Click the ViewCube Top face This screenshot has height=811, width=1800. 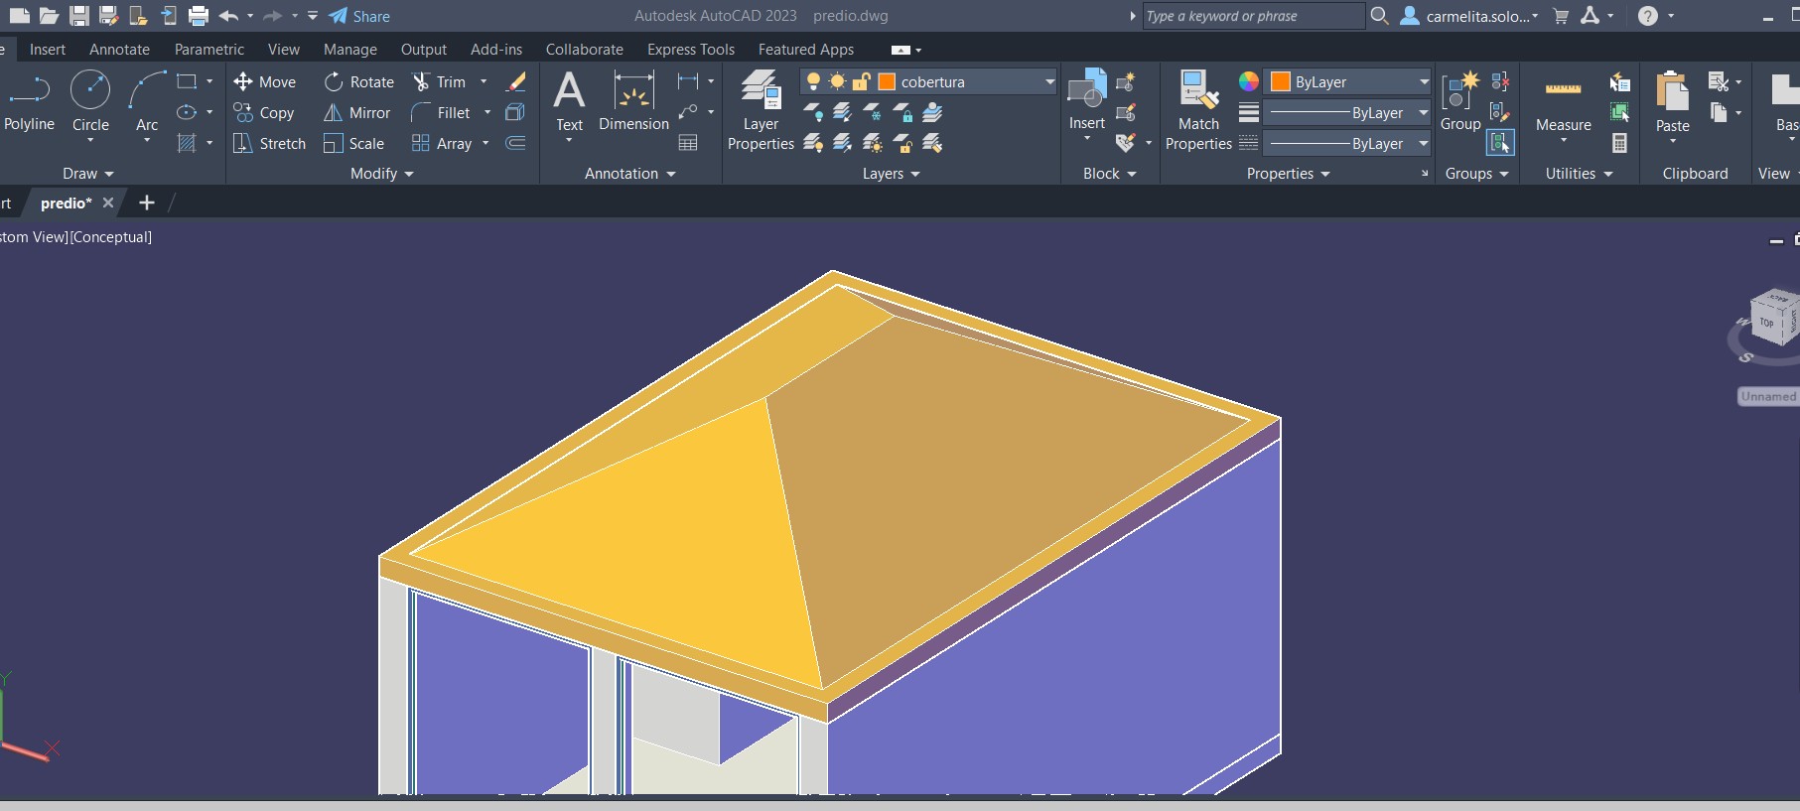pyautogui.click(x=1767, y=322)
